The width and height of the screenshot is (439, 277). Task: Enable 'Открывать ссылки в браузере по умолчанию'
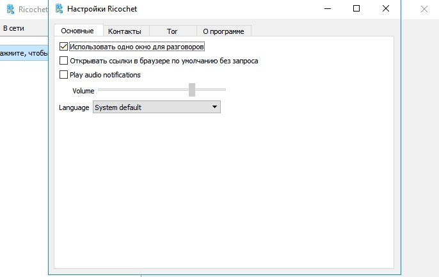click(x=63, y=61)
